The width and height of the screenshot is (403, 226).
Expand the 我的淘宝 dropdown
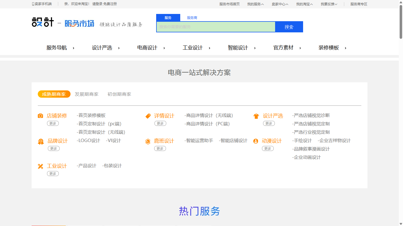coord(304,4)
